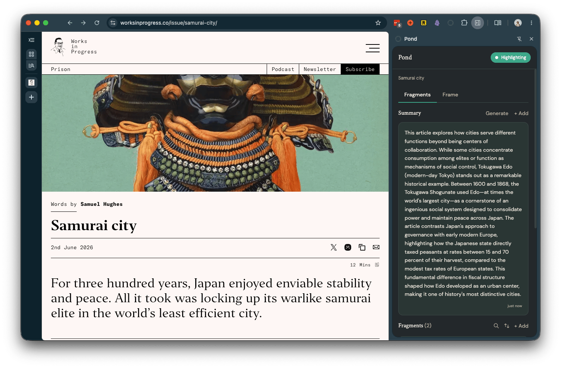Switch to the Fragments tab
Screen dimensions: 561x368
[417, 95]
